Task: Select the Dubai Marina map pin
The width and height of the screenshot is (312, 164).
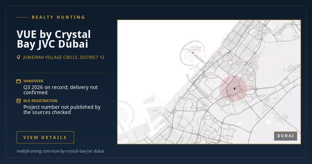Action: [203, 77]
